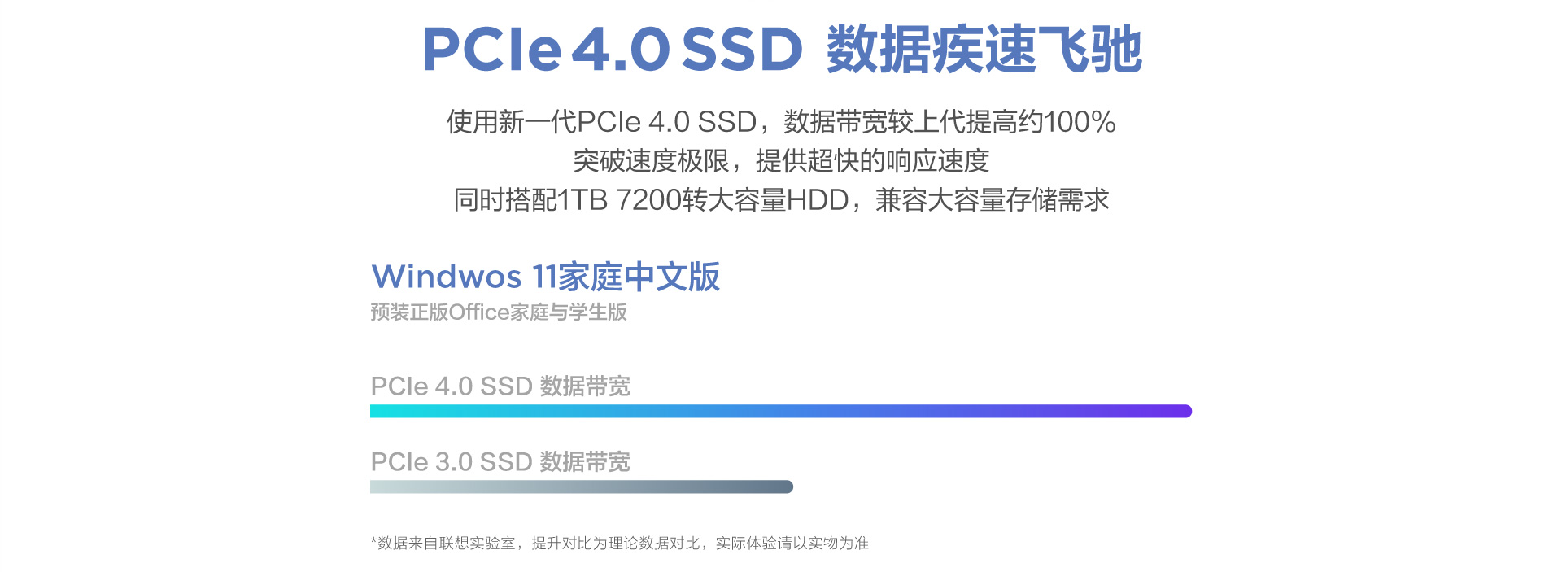Click the word SSD in the main title
The width and height of the screenshot is (1562, 572).
tap(742, 49)
